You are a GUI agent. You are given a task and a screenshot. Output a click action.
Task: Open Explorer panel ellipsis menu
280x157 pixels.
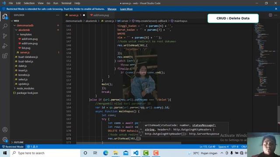coord(58,15)
